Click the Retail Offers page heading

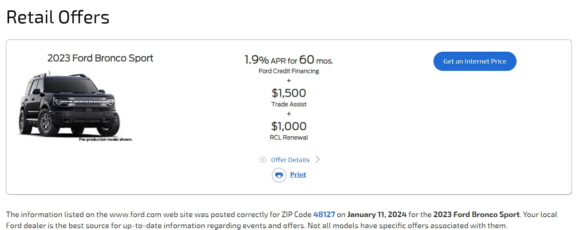pos(58,17)
